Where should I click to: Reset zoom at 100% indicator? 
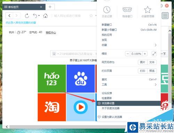(x=136, y=54)
